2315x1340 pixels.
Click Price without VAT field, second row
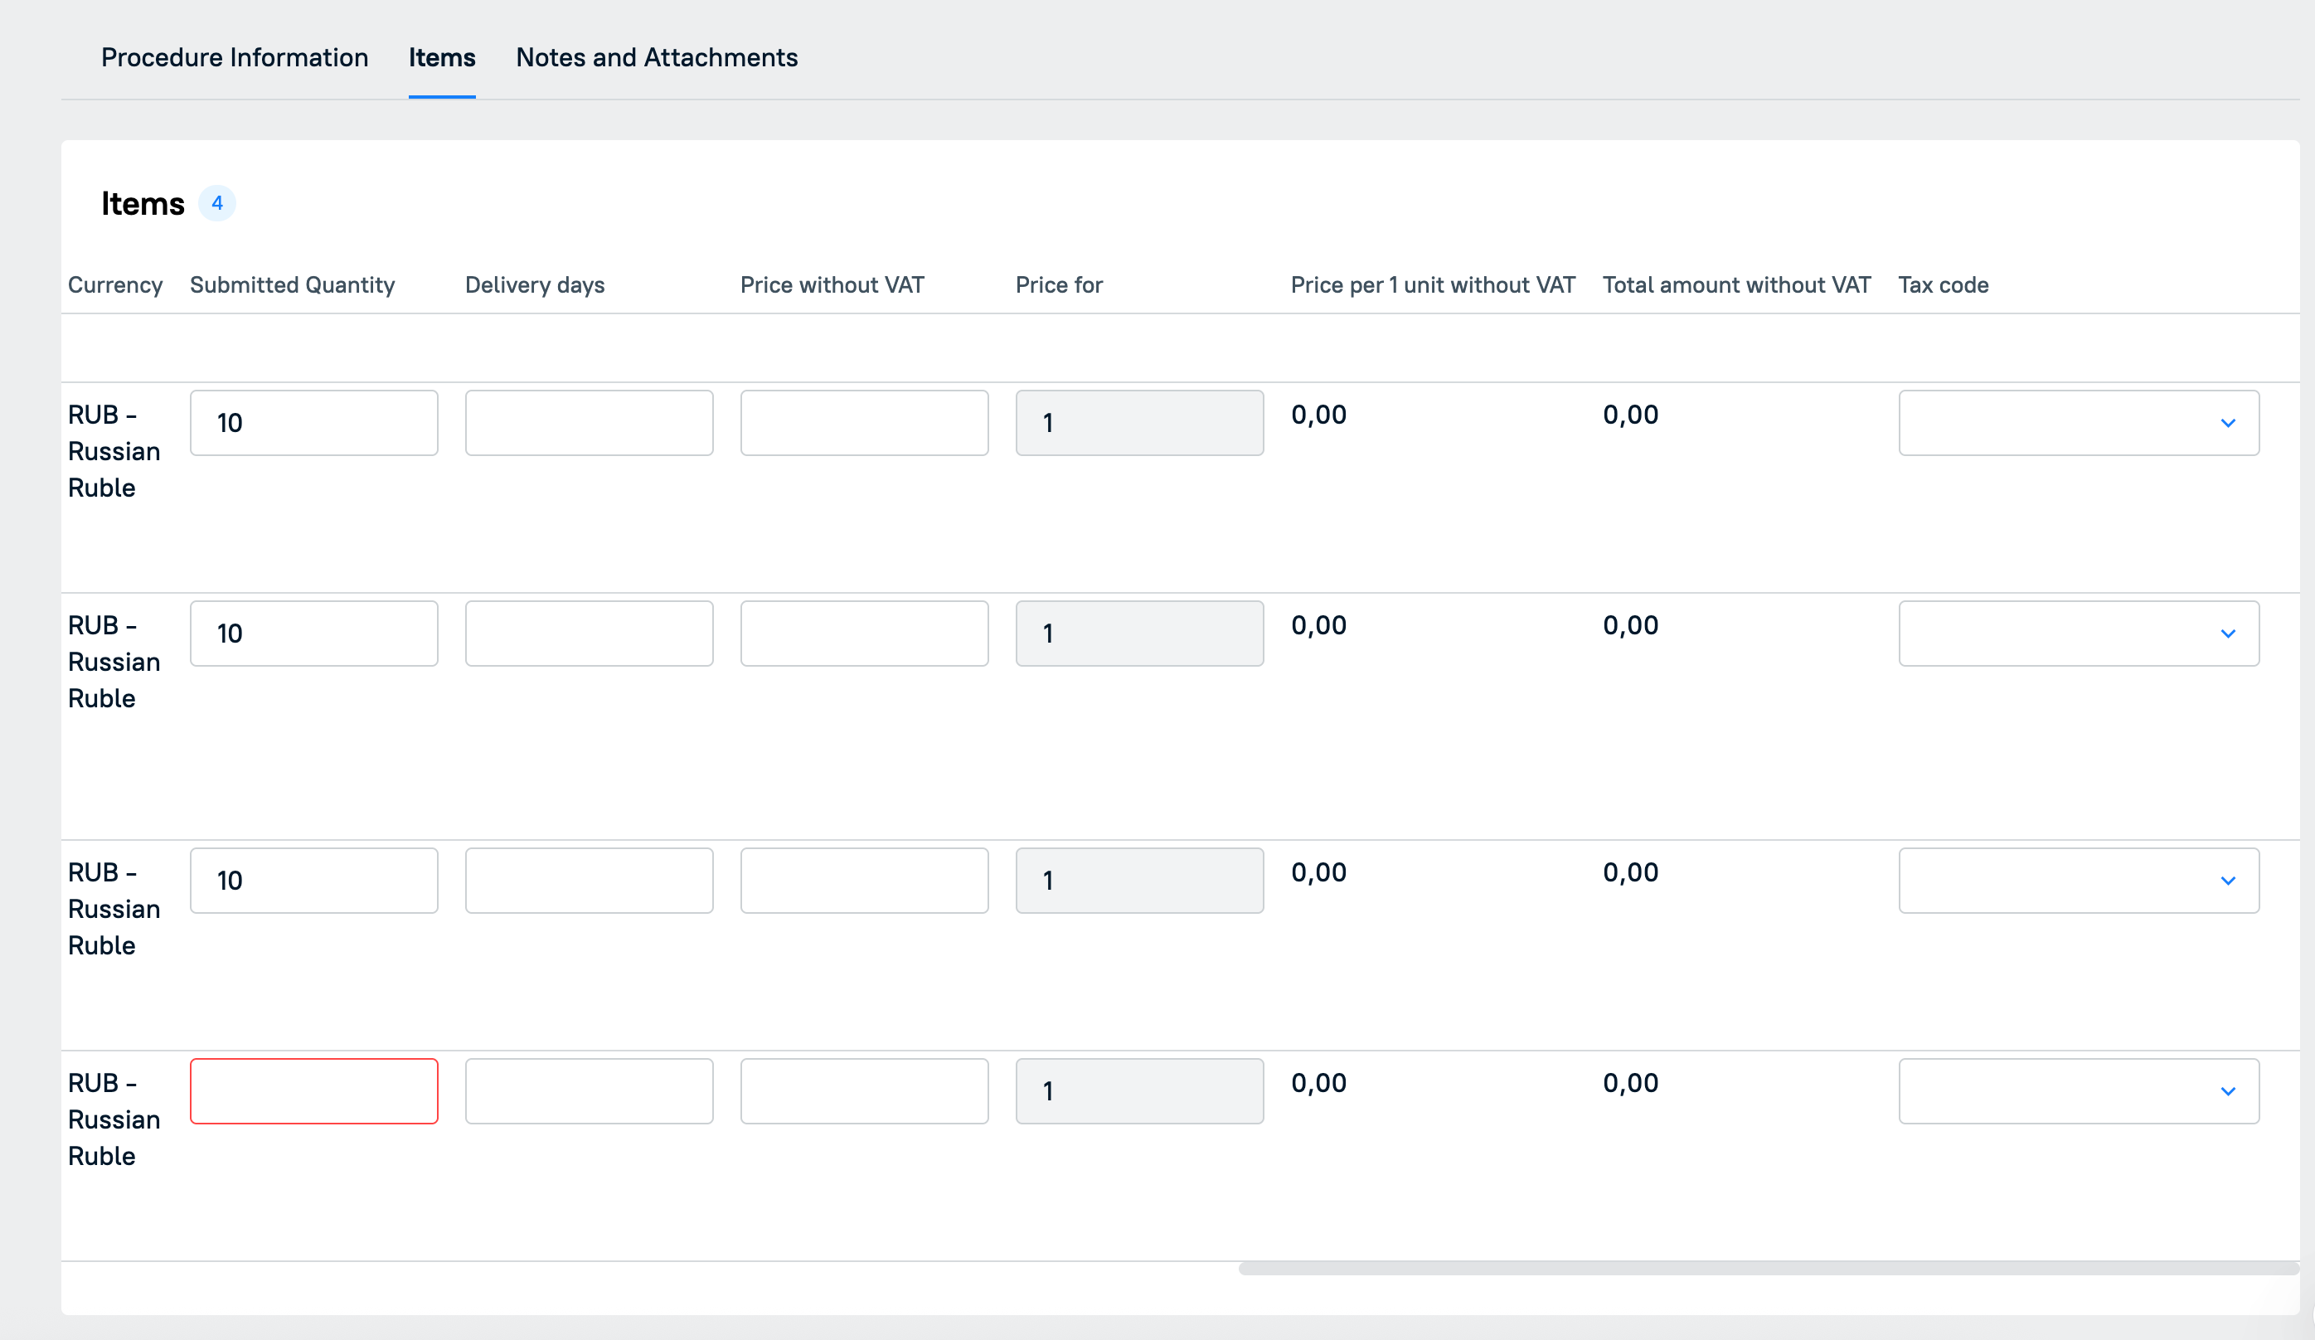[x=865, y=634]
